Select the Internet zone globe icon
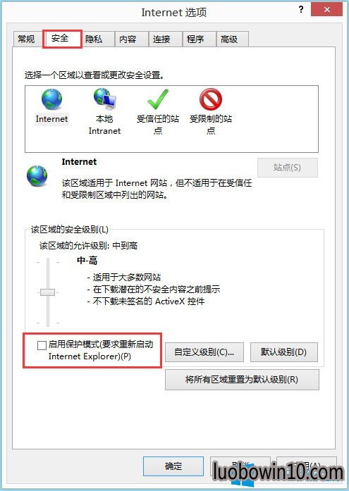This screenshot has height=491, width=349. 51,99
